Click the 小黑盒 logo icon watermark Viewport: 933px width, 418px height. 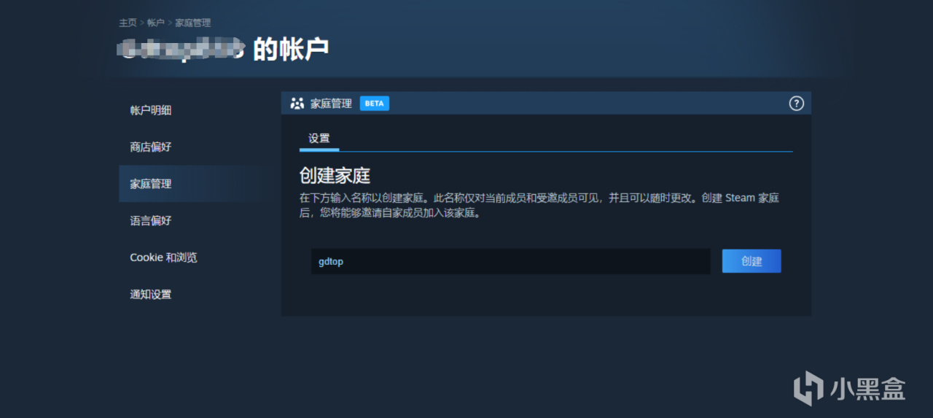tap(808, 388)
